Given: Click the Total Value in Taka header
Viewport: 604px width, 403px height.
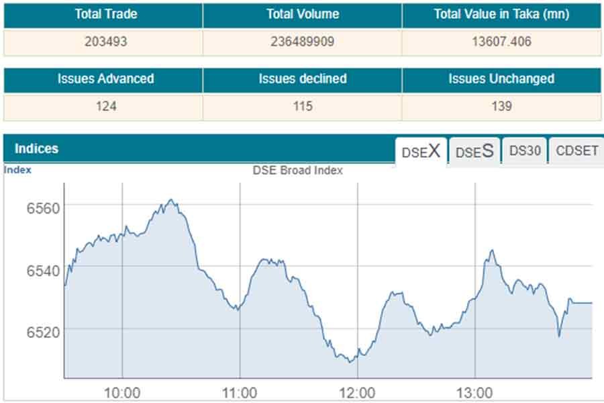Looking at the screenshot, I should click(501, 14).
